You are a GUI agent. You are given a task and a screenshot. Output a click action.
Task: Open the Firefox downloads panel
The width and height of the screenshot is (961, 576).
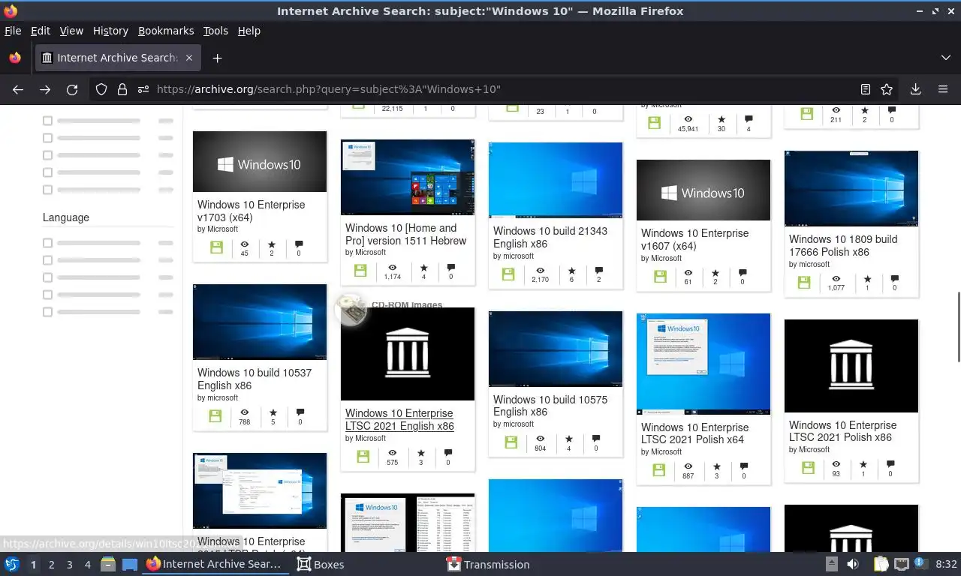[x=915, y=89]
